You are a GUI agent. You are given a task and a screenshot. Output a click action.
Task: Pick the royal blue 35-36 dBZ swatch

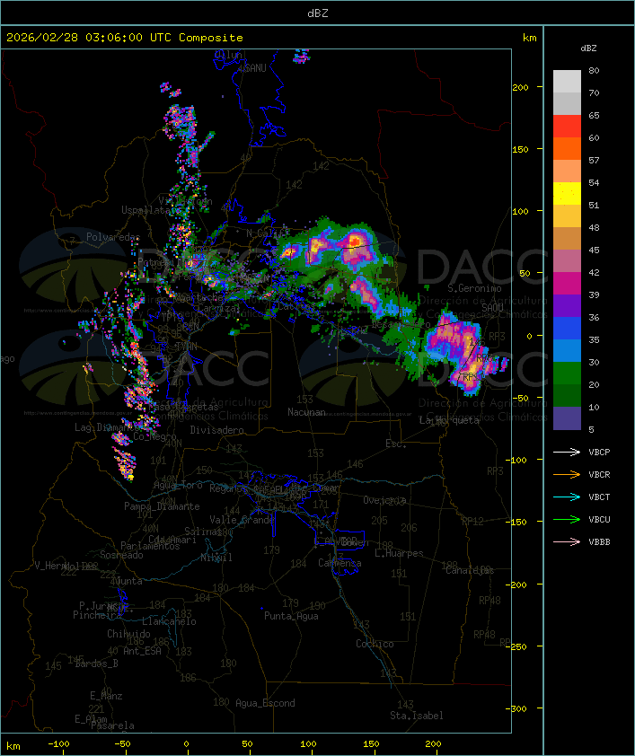(567, 329)
